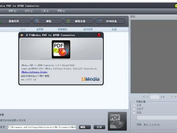Click the remove file icon with red X
This screenshot has height=133, width=177.
tap(37, 21)
